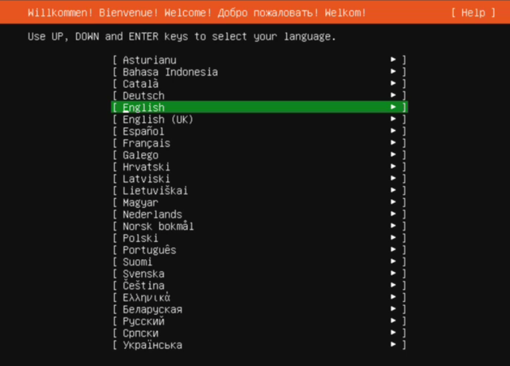Select Bahasa Indonesia language

pos(259,72)
